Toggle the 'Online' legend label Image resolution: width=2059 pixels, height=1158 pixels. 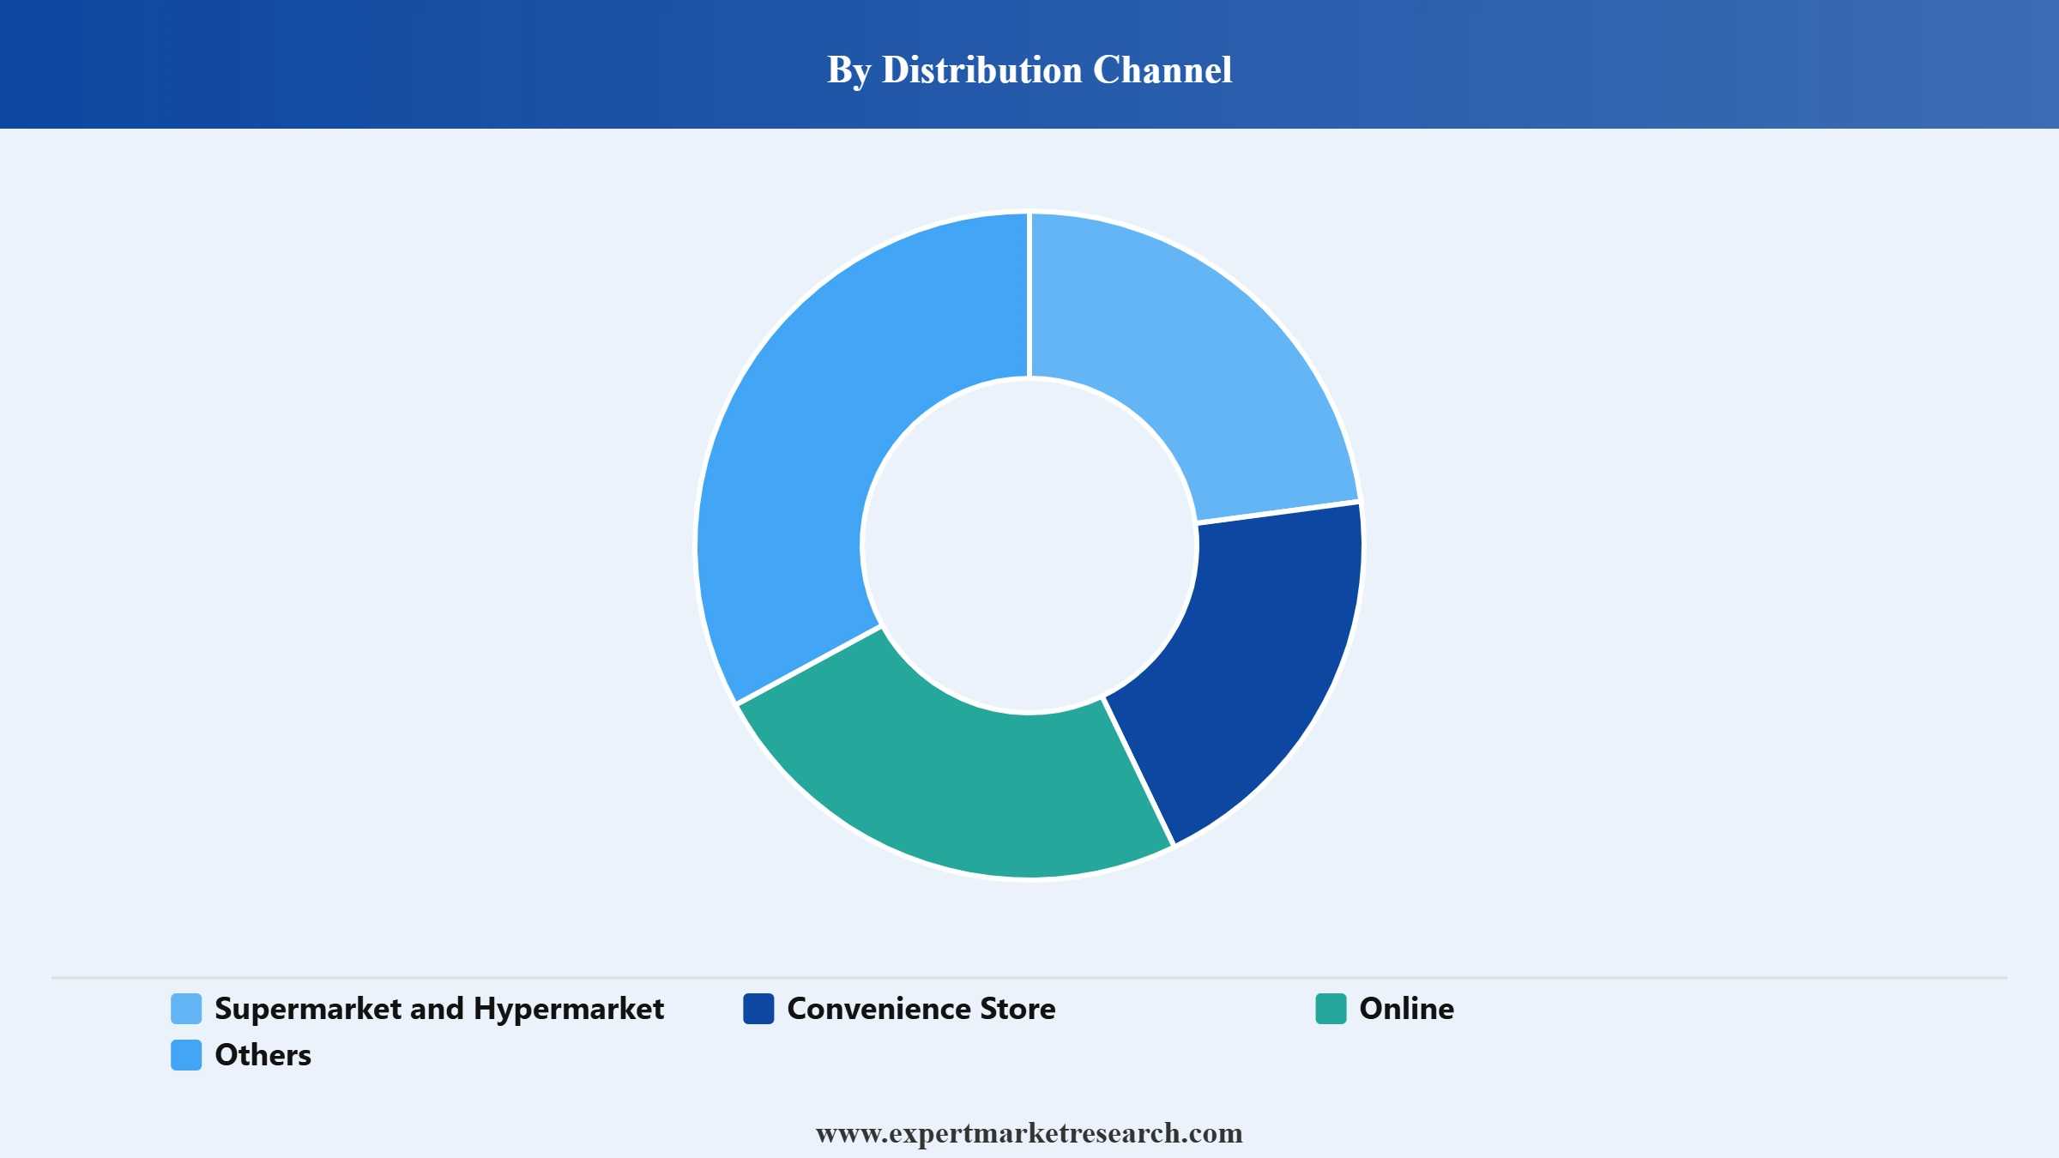[1407, 1009]
